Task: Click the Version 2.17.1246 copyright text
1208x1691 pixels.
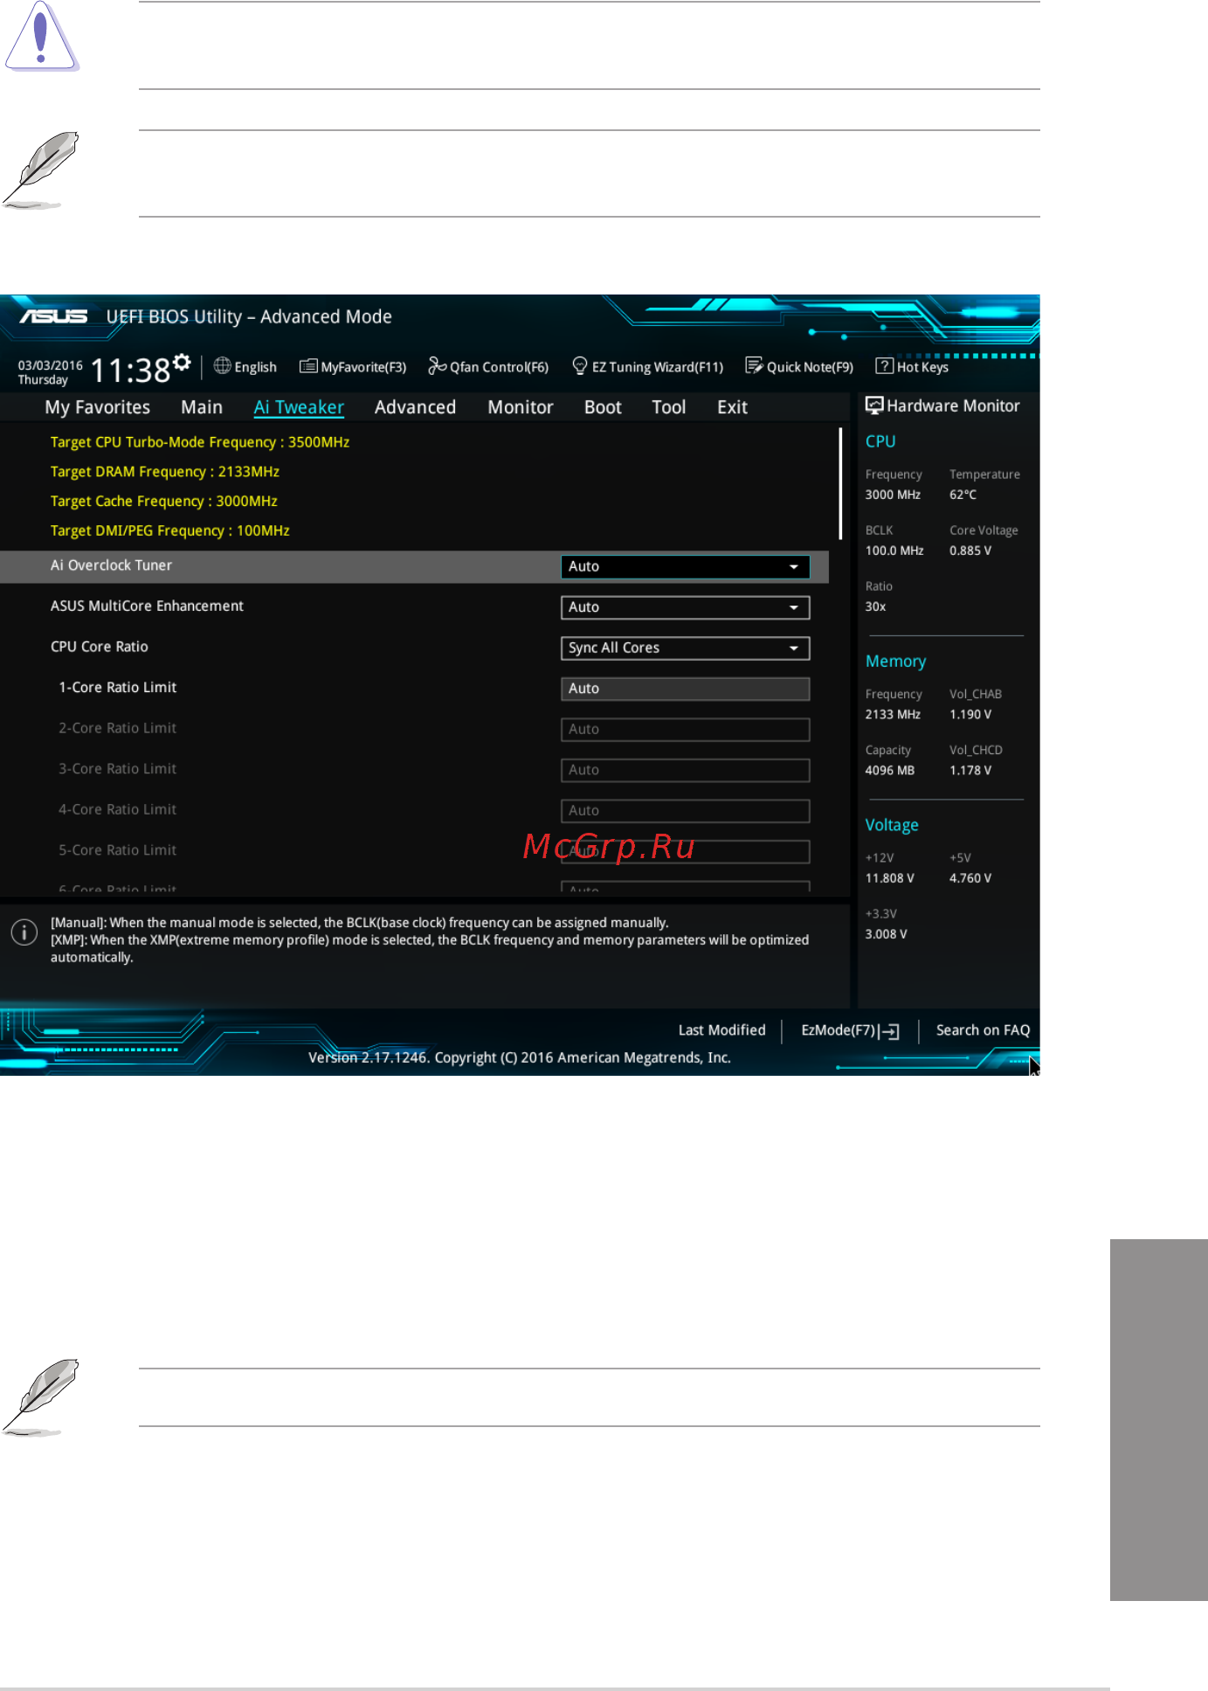Action: tap(520, 1057)
